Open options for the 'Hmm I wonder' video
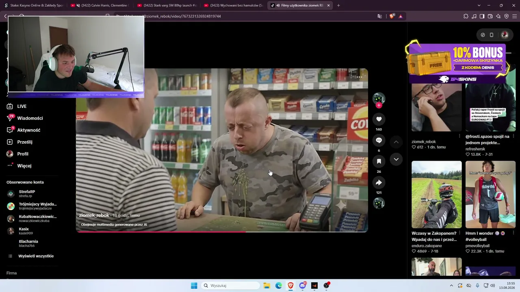 (513, 233)
